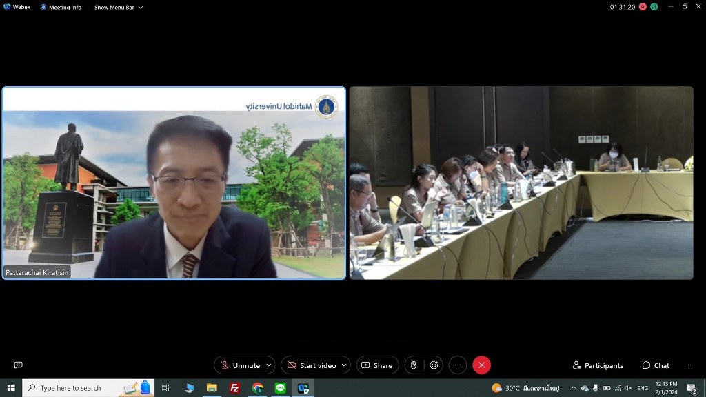Open the Participants panel

click(x=598, y=365)
